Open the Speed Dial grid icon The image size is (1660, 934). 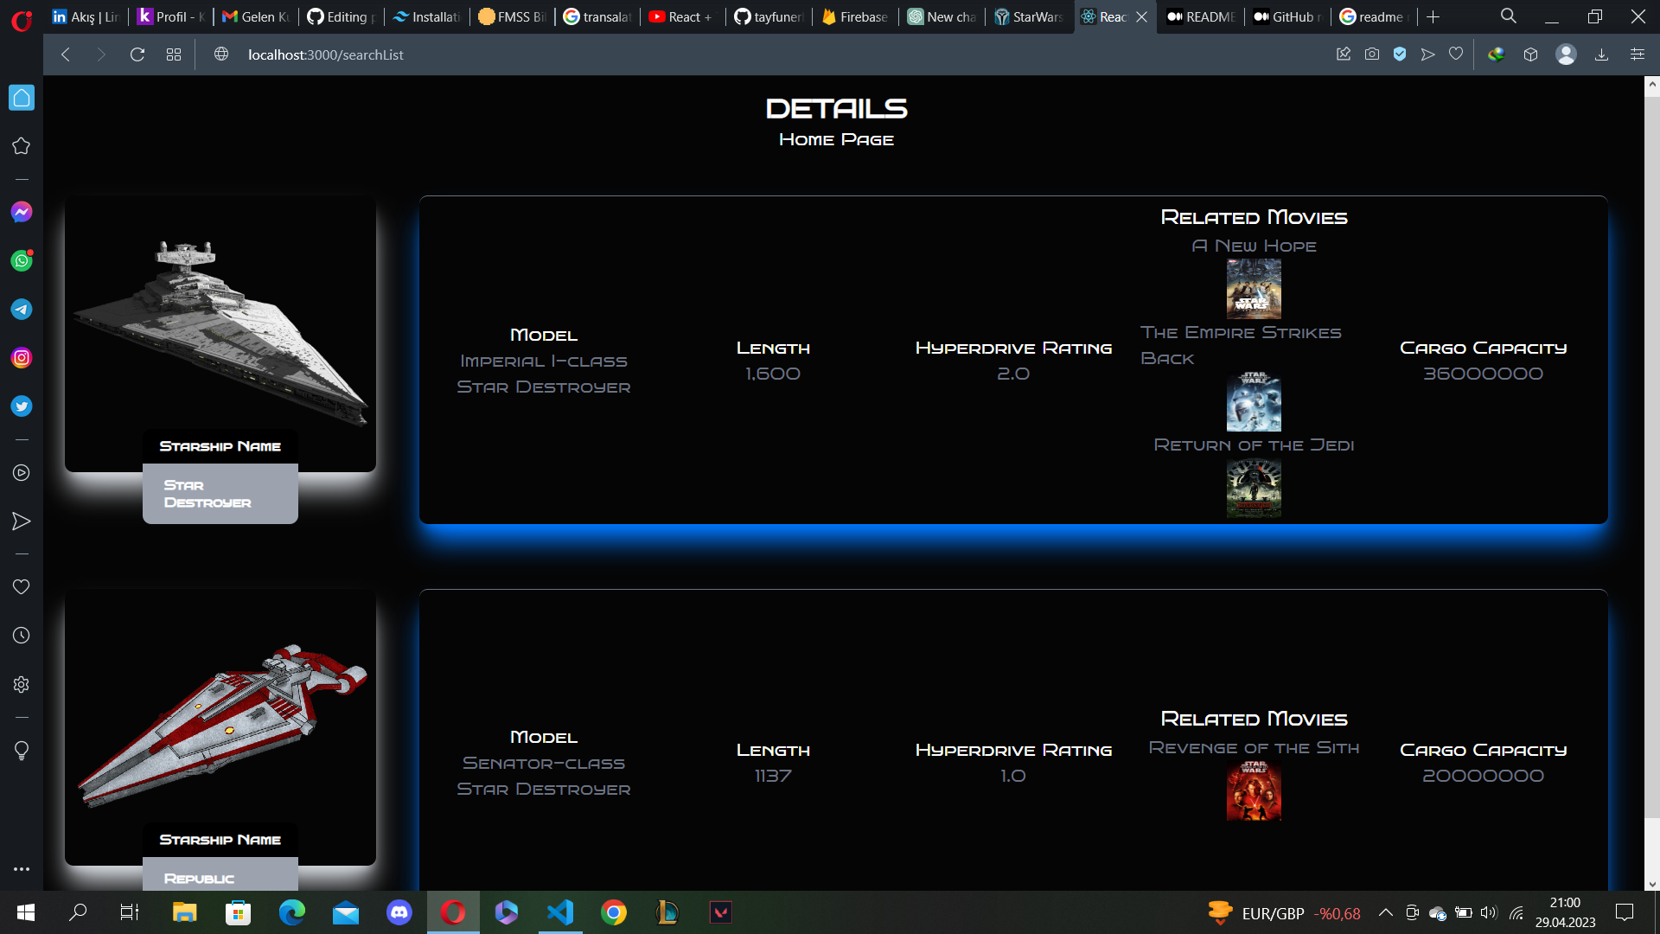point(174,54)
